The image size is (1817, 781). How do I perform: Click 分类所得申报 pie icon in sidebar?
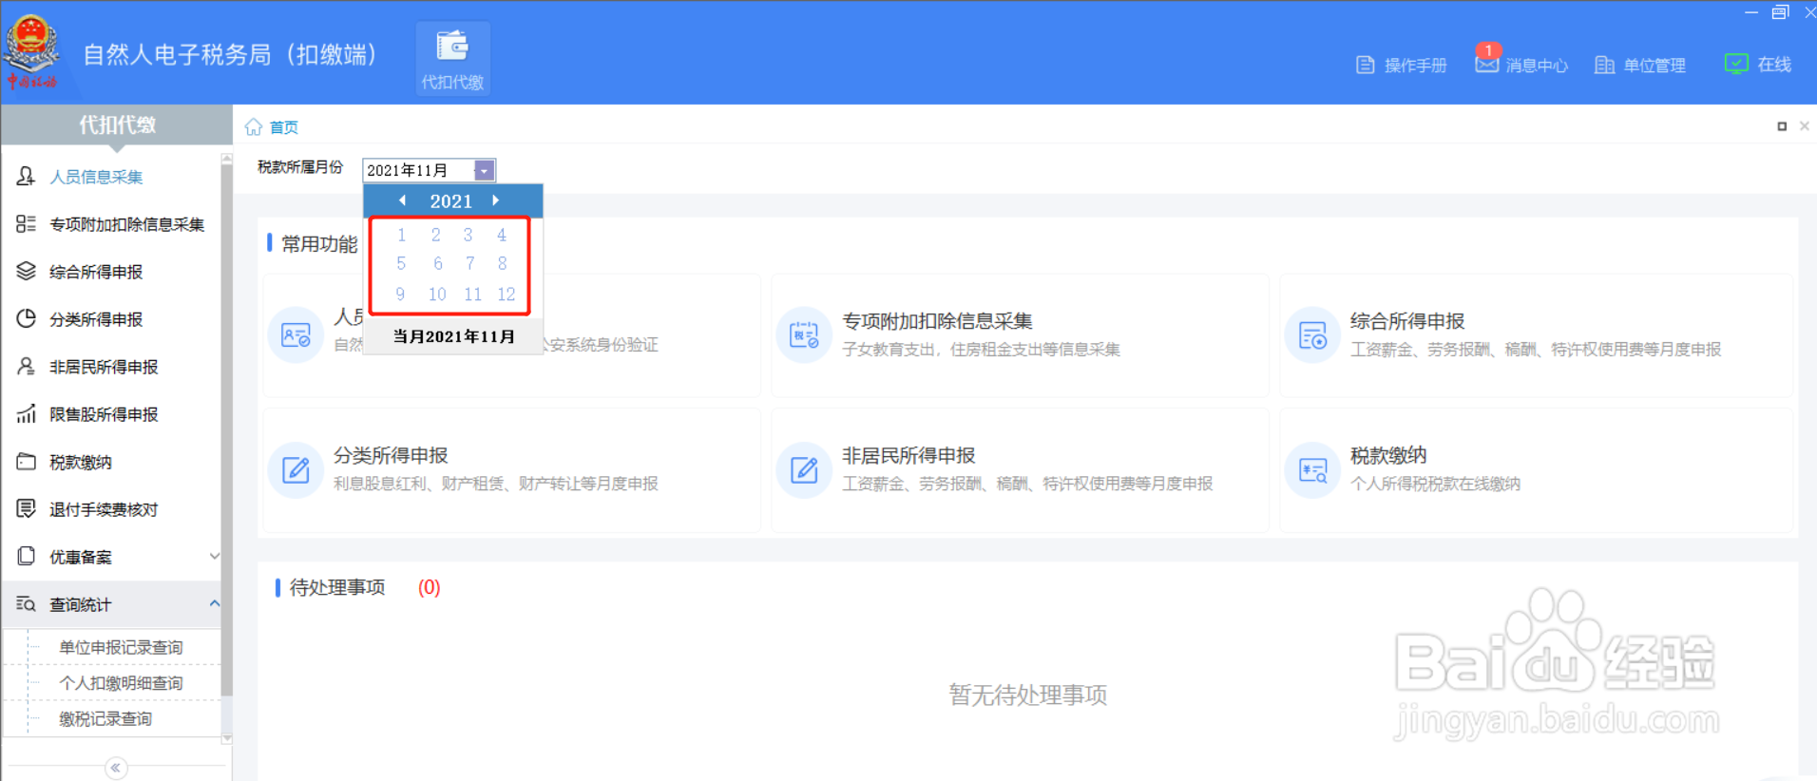27,318
